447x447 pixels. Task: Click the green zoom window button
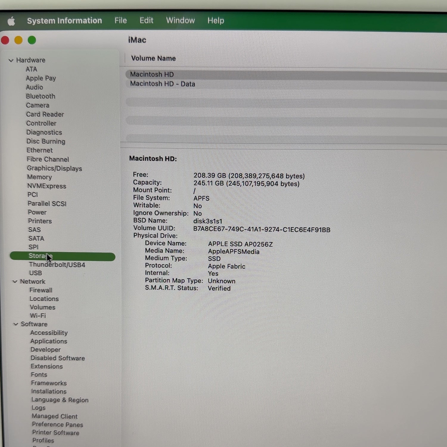(32, 40)
